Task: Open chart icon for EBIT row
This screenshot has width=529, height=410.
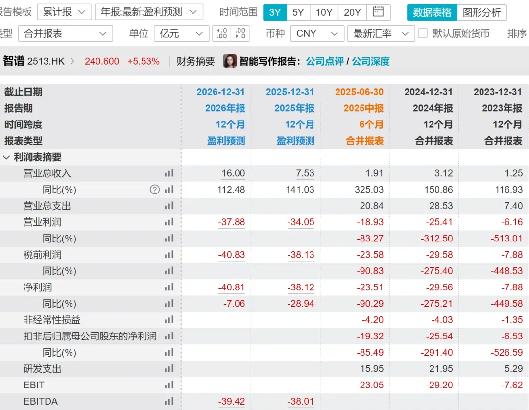Action: (169, 385)
